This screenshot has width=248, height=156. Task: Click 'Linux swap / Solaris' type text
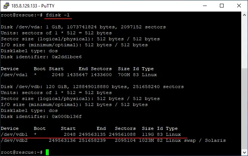point(196,140)
